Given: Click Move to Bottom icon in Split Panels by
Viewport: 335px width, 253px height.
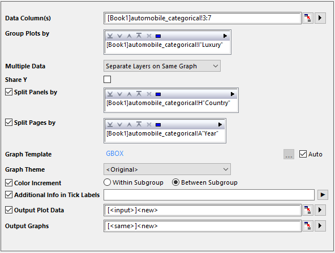Looking at the screenshot, I should point(110,94).
